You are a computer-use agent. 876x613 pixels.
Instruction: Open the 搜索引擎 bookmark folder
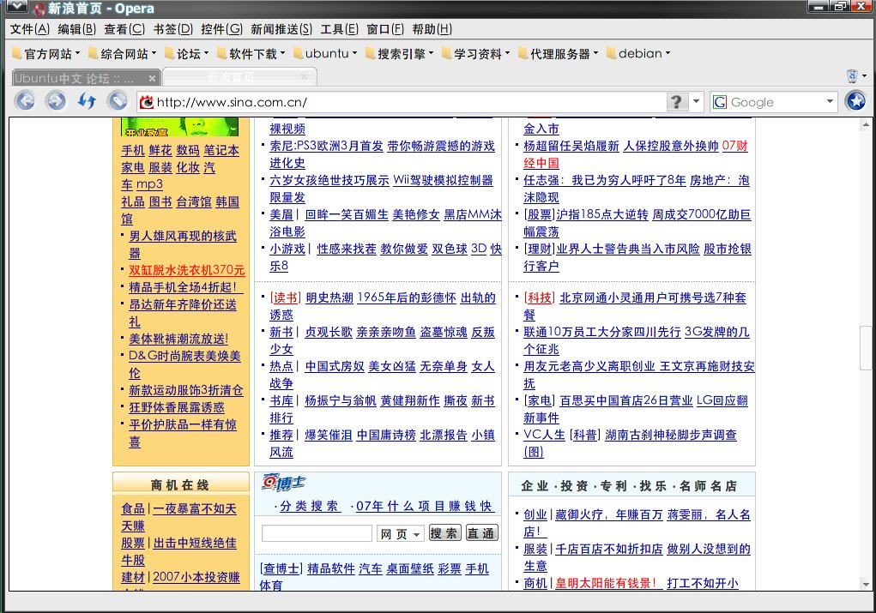pos(400,54)
